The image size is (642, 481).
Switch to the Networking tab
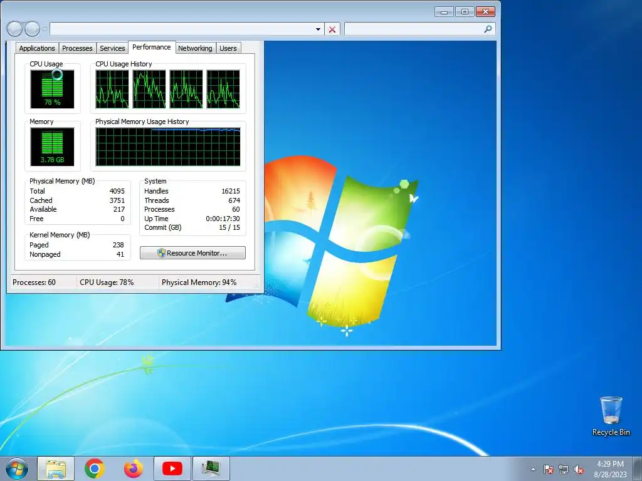point(195,48)
